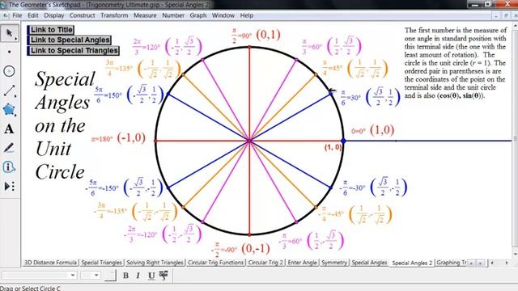
Task: Switch to the Solving Right Triangles tab
Action: point(155,263)
